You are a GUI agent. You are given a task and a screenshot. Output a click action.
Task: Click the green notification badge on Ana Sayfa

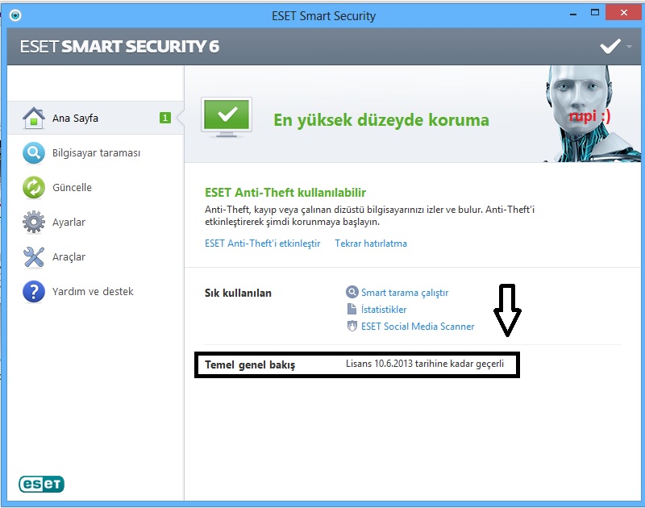coord(164,118)
